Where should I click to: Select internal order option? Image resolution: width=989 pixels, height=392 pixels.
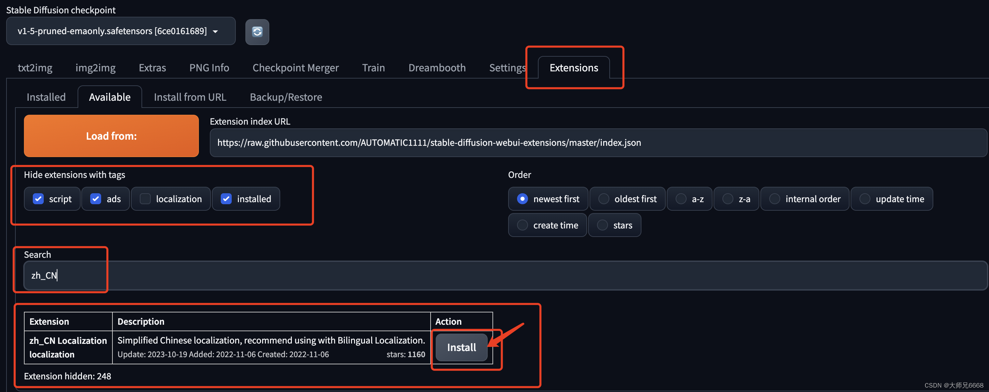805,199
